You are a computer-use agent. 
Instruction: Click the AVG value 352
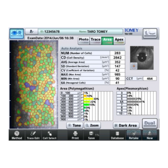(x=118, y=62)
